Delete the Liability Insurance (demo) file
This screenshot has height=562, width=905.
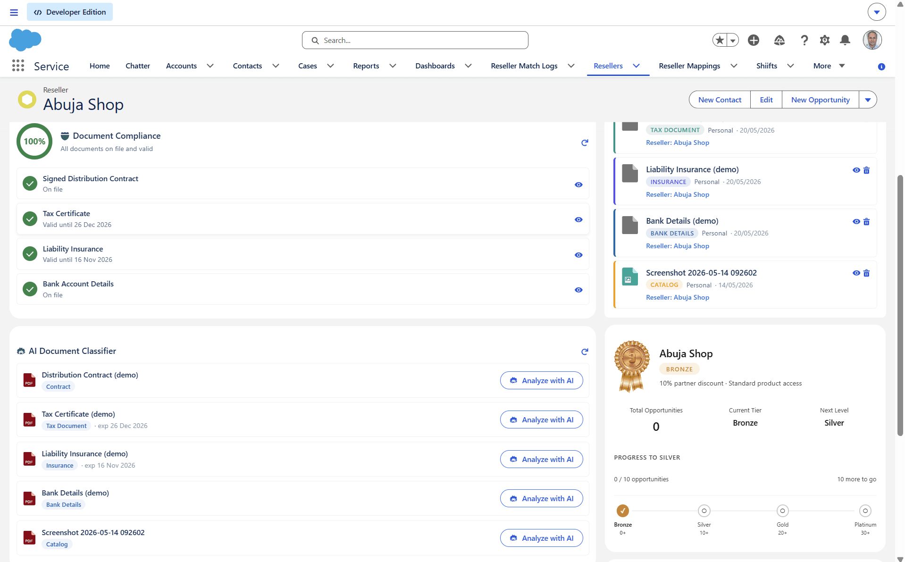[x=866, y=170]
